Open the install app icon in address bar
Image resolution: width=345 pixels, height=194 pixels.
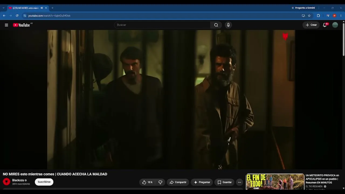pos(303,16)
